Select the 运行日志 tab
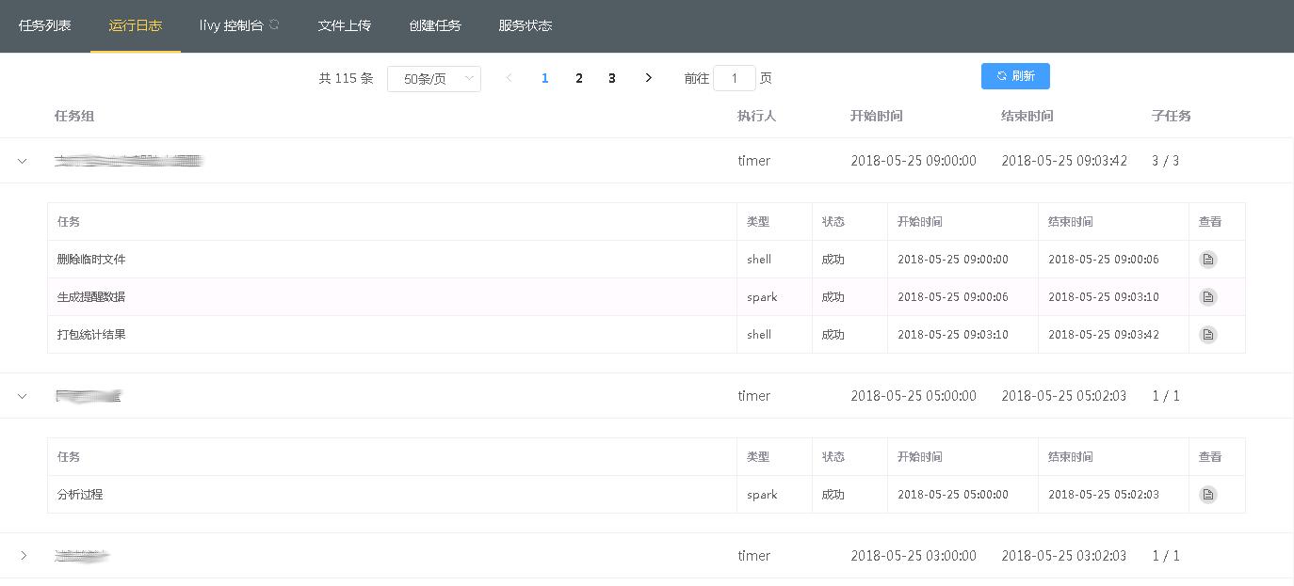This screenshot has width=1294, height=586. (136, 25)
